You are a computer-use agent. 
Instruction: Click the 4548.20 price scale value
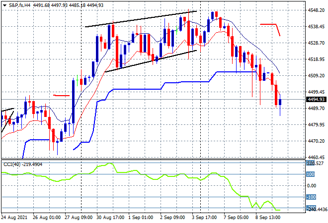coord(316,10)
